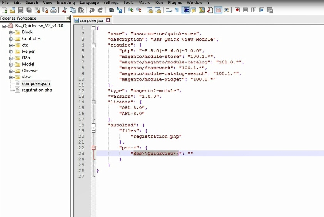Redo the edit with Redo arrow
The image size is (324, 217).
coord(100,10)
